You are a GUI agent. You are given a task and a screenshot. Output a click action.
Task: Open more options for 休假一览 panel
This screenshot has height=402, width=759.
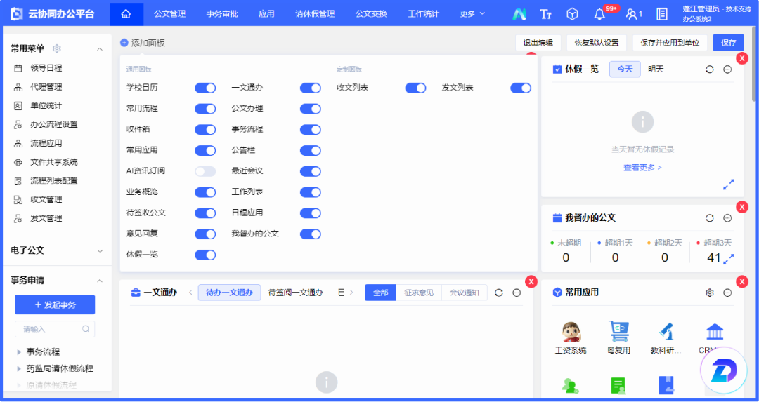pos(727,69)
